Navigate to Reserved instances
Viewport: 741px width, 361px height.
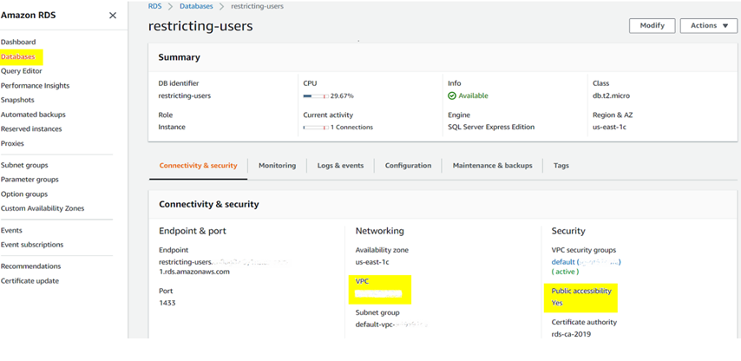(31, 128)
